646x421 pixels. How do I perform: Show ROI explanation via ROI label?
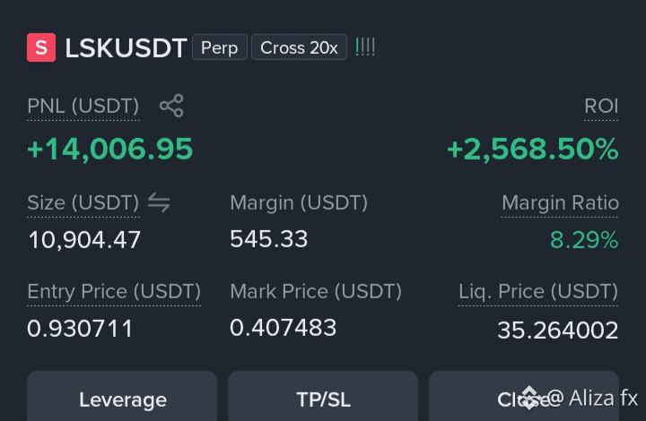point(601,106)
